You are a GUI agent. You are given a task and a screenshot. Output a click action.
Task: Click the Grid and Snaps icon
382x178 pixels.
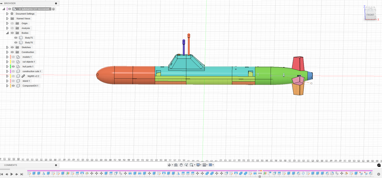(204, 165)
